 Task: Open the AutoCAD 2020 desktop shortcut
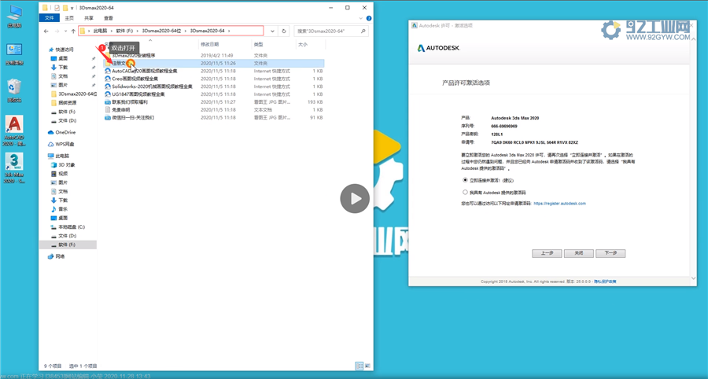[x=14, y=131]
